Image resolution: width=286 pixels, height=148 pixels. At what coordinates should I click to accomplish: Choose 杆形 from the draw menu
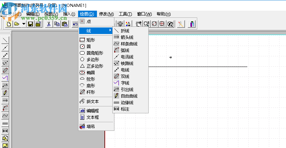tap(96, 92)
